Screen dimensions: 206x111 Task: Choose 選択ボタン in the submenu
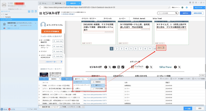tap(98, 85)
